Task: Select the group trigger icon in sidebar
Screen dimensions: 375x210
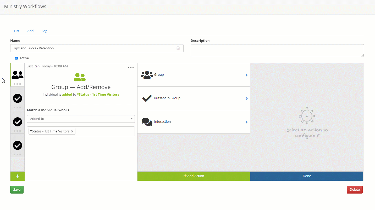Action: pyautogui.click(x=18, y=75)
